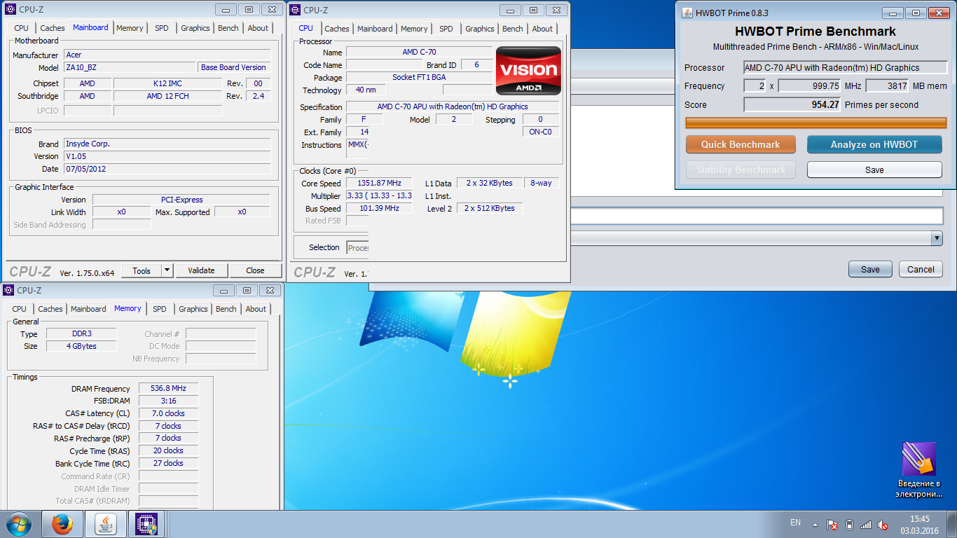The image size is (957, 538).
Task: Click the empty text field in background dialog
Action: tap(757, 216)
